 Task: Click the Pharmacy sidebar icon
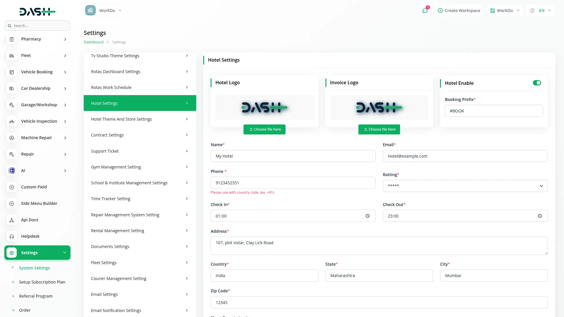[x=12, y=39]
